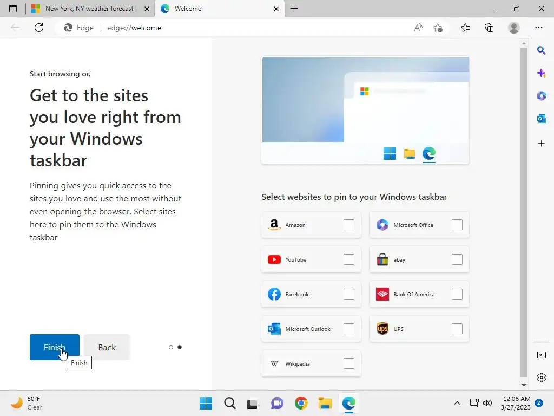Open the network icon in system tray
The image size is (554, 416).
[x=474, y=402]
